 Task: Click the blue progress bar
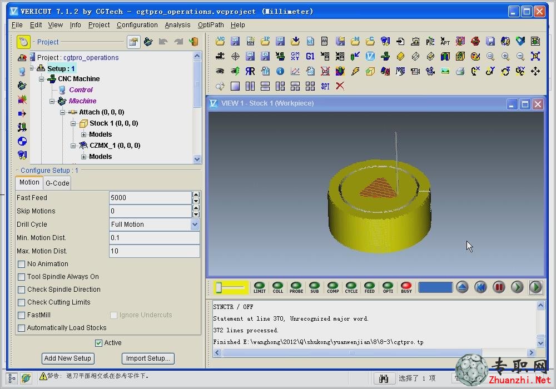(435, 287)
